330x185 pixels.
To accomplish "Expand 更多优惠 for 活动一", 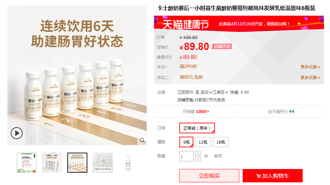I will tap(310, 67).
